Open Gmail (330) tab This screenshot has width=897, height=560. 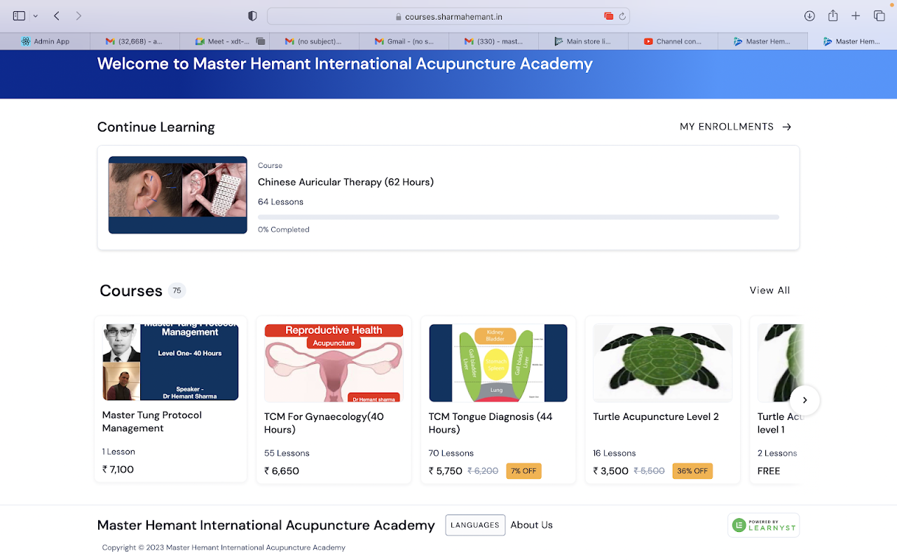(493, 41)
